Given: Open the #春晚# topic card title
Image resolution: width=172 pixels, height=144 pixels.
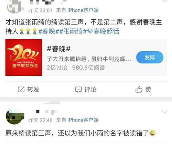Looking at the screenshot, I should 58,49.
